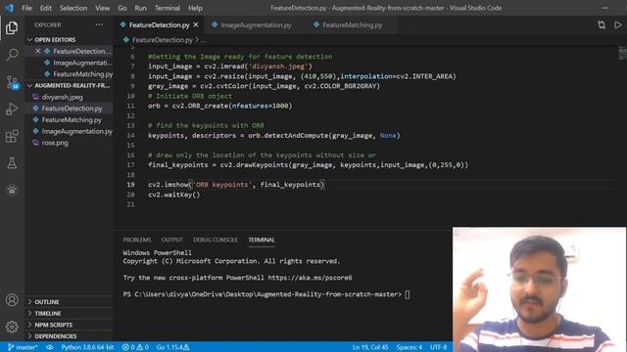Expand the Timeline section
627x352 pixels.
(69, 313)
